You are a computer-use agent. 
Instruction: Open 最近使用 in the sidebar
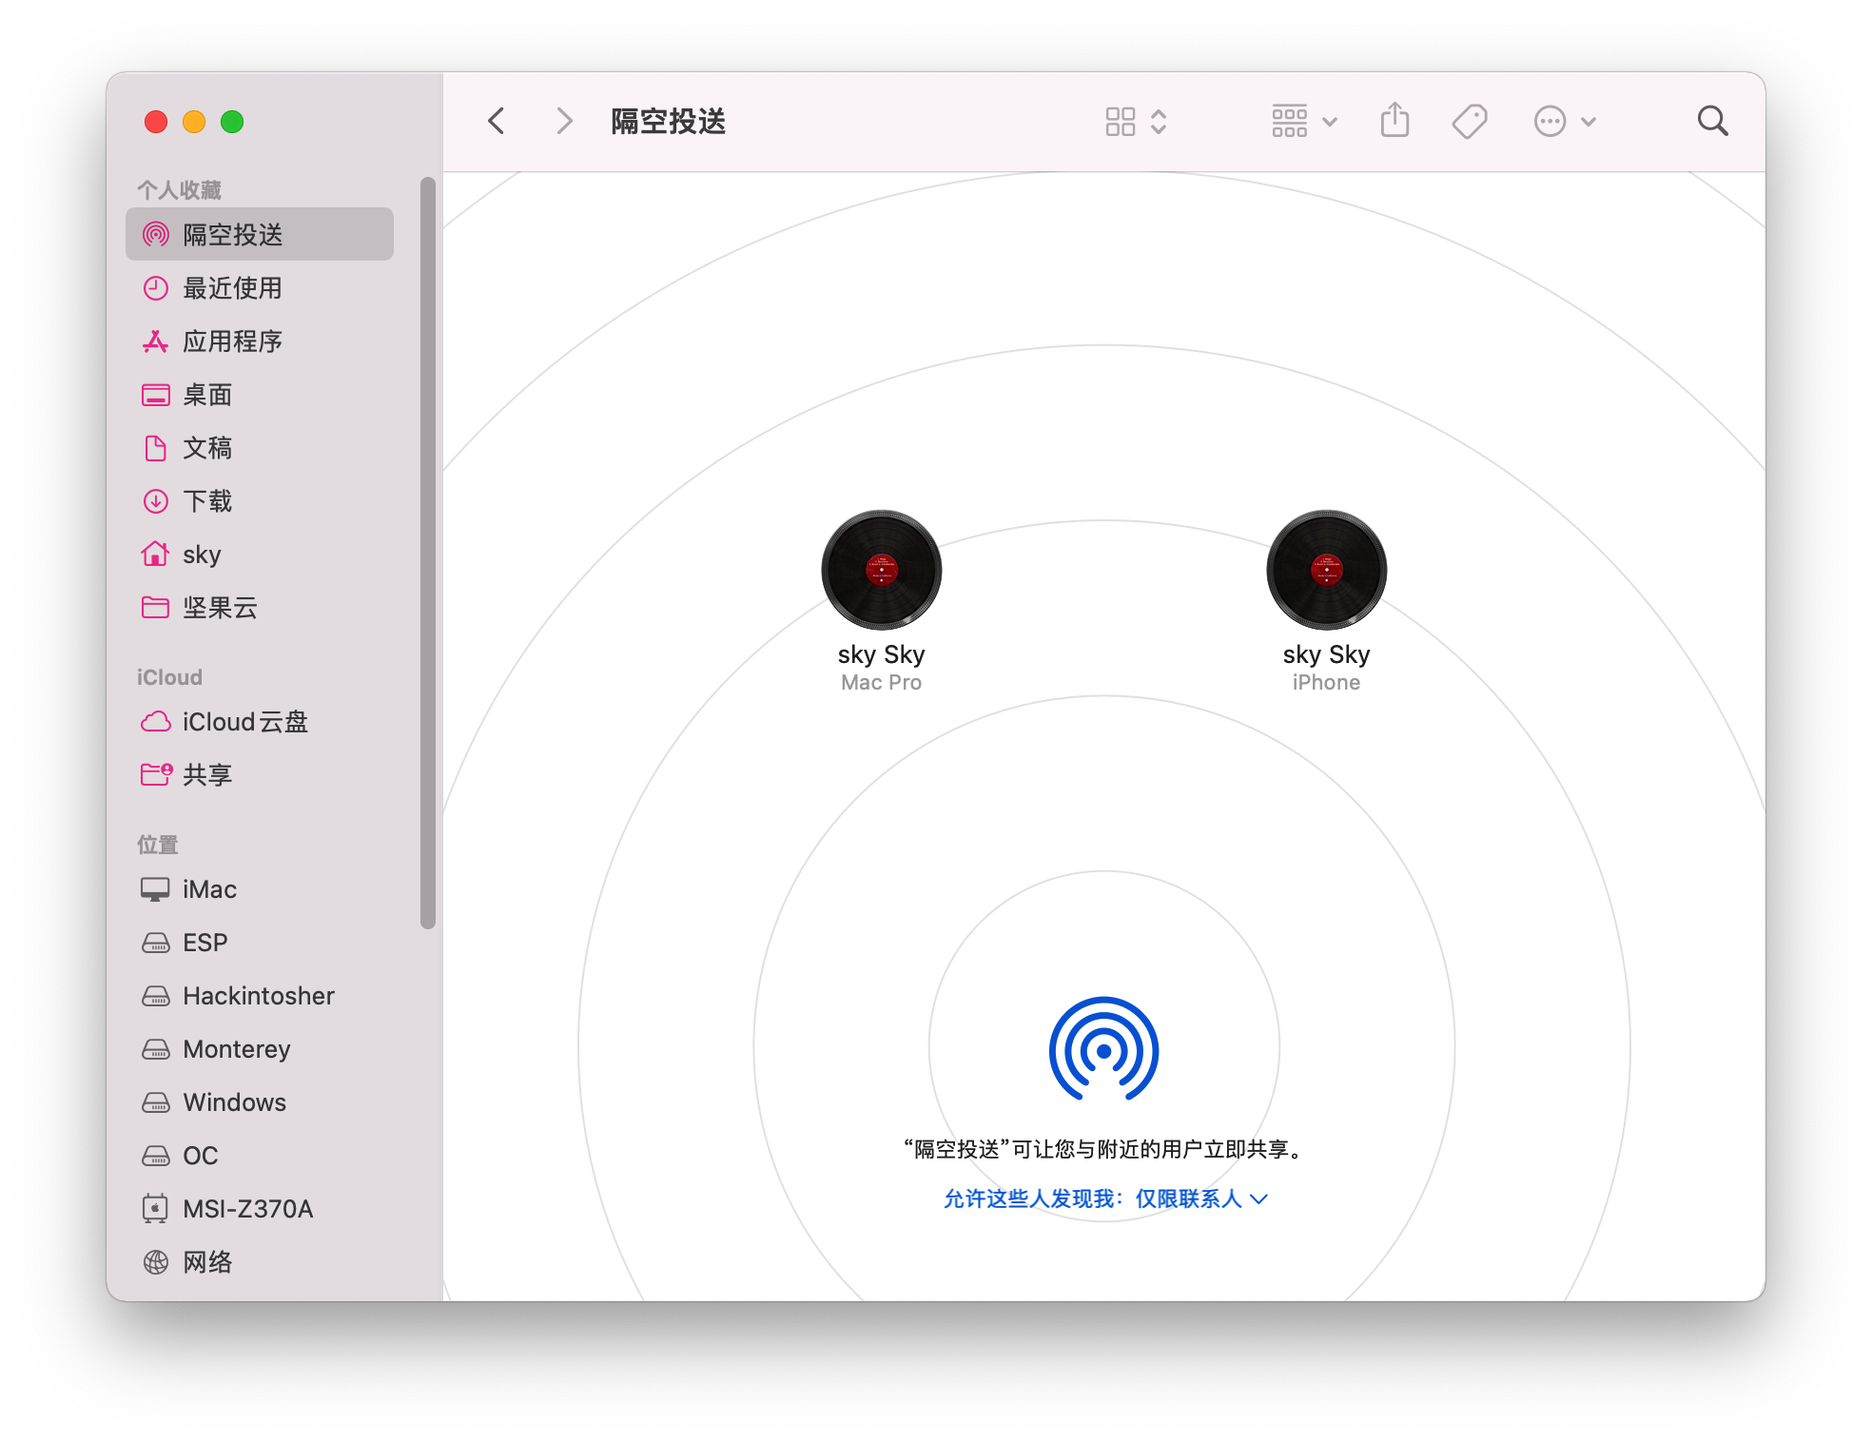(232, 288)
